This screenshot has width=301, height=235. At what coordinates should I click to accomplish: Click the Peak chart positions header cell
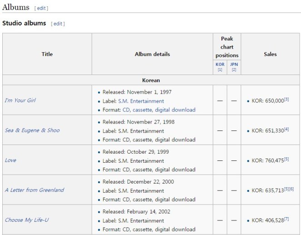coord(227,47)
